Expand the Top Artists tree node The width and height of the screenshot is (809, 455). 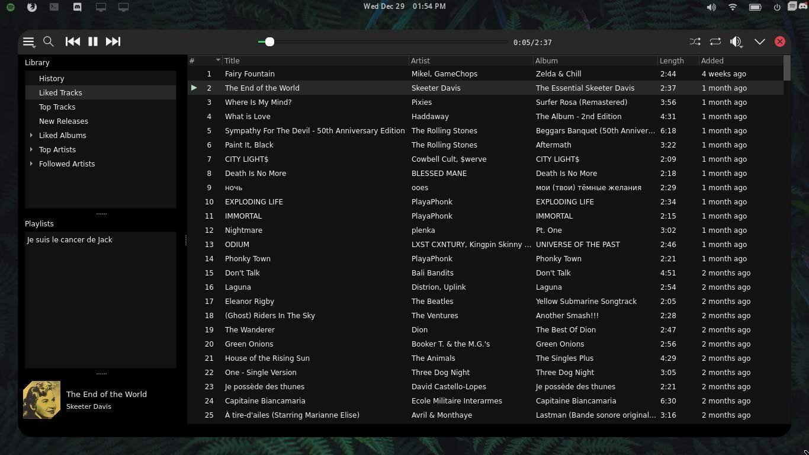(x=31, y=149)
